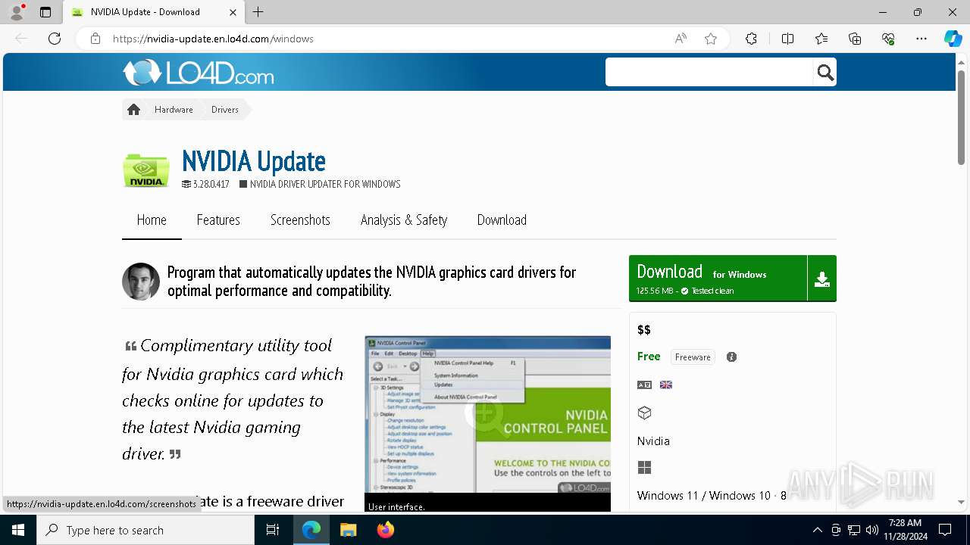Screen dimensions: 970x545
Task: Click NVIDIA DRIVER UPDATER FOR WINDOWS text
Action: point(325,184)
